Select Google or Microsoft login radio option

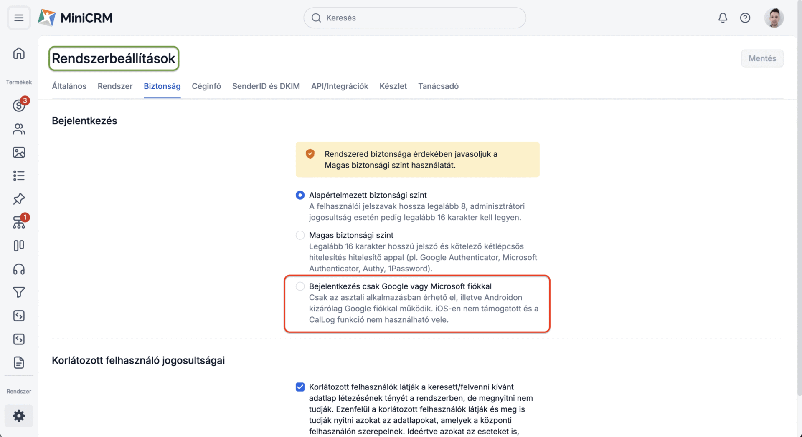click(300, 286)
